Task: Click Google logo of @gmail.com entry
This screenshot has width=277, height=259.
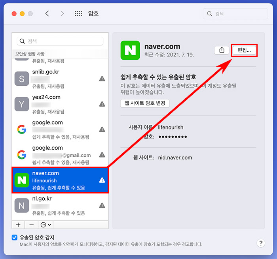Action: click(22, 155)
